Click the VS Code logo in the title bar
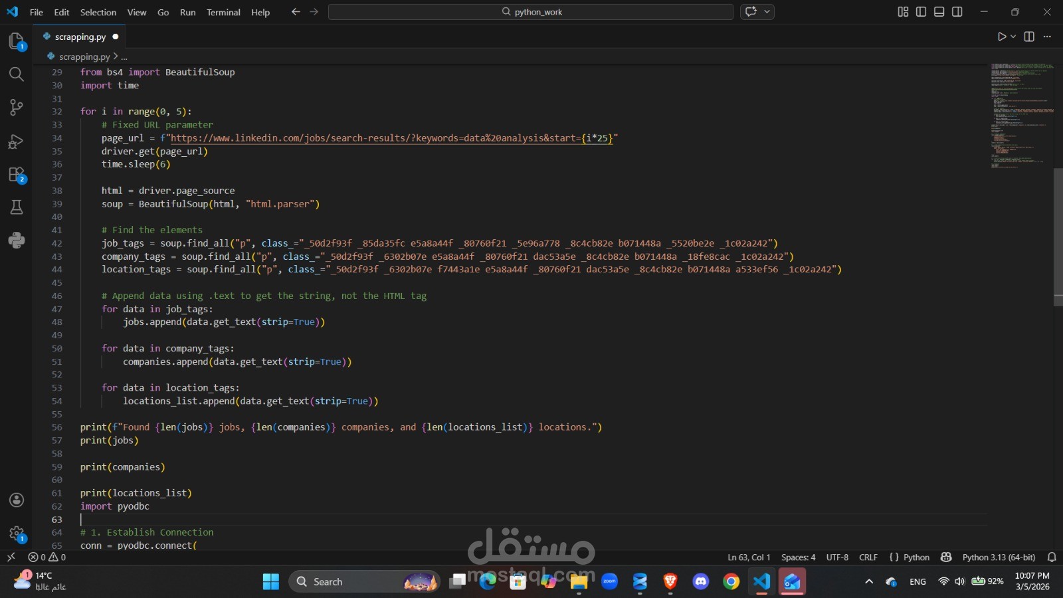The height and width of the screenshot is (598, 1063). point(13,12)
